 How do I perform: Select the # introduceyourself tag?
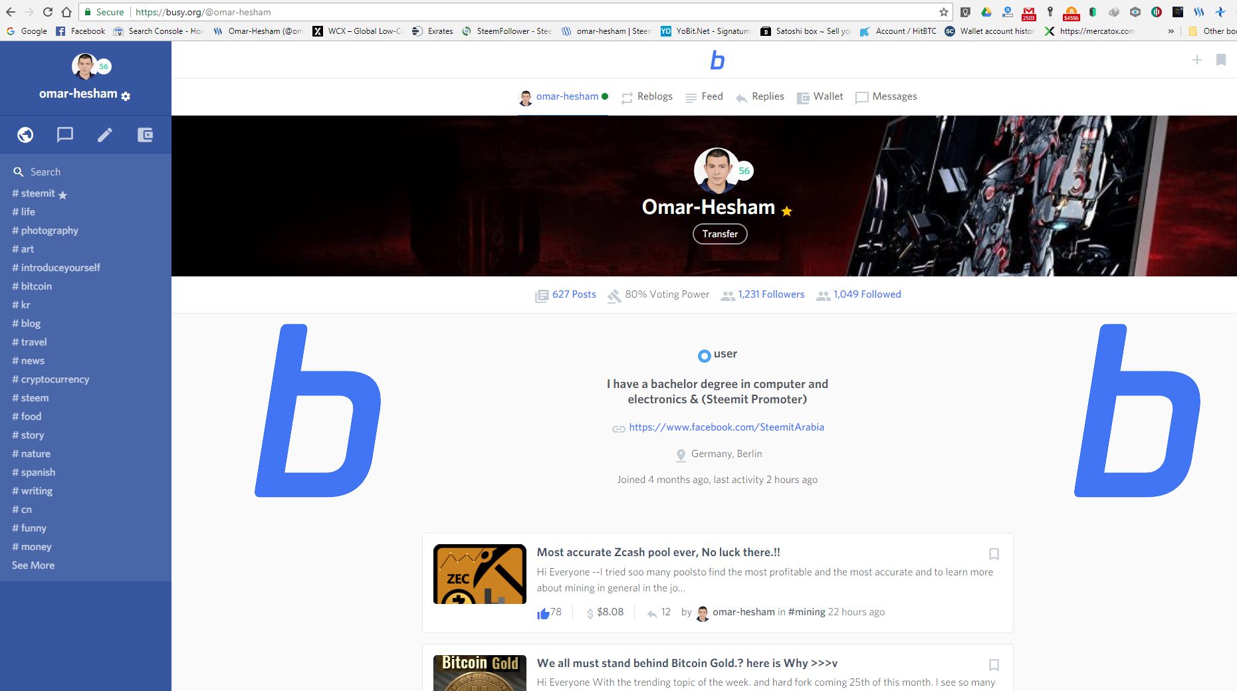point(56,268)
